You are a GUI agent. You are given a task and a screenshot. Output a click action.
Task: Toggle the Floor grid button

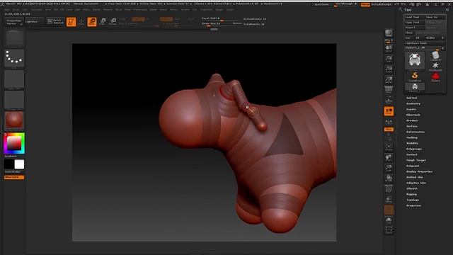coord(389,101)
